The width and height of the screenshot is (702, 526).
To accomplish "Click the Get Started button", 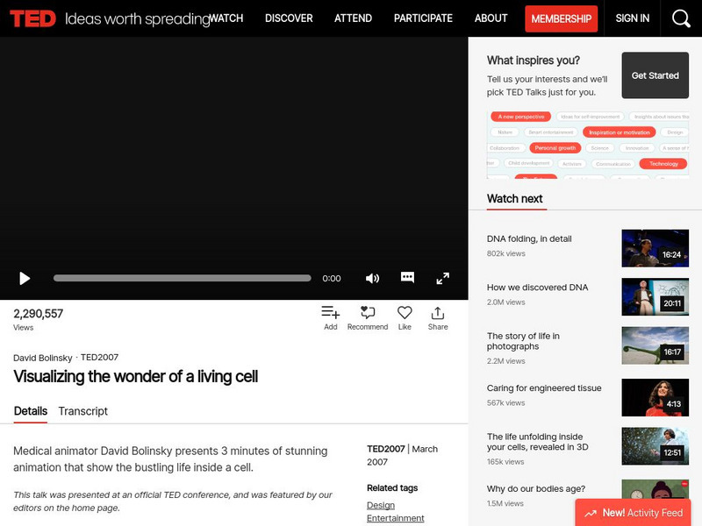I will tap(655, 75).
